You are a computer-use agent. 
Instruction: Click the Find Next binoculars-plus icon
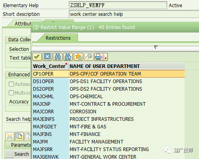(68, 57)
